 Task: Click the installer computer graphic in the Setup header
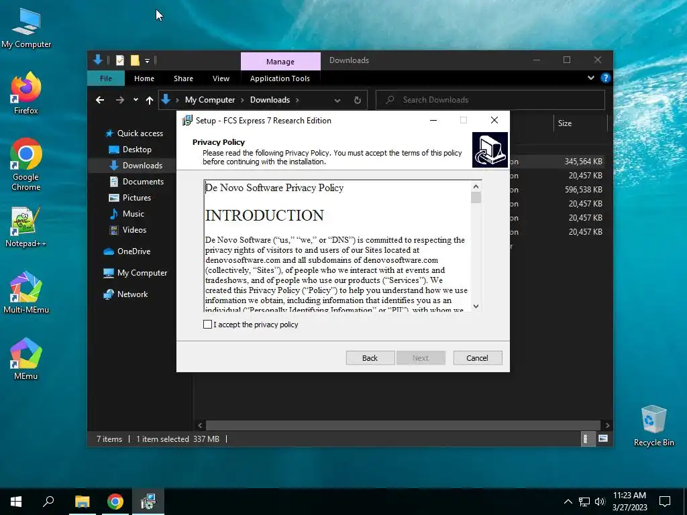tap(490, 150)
